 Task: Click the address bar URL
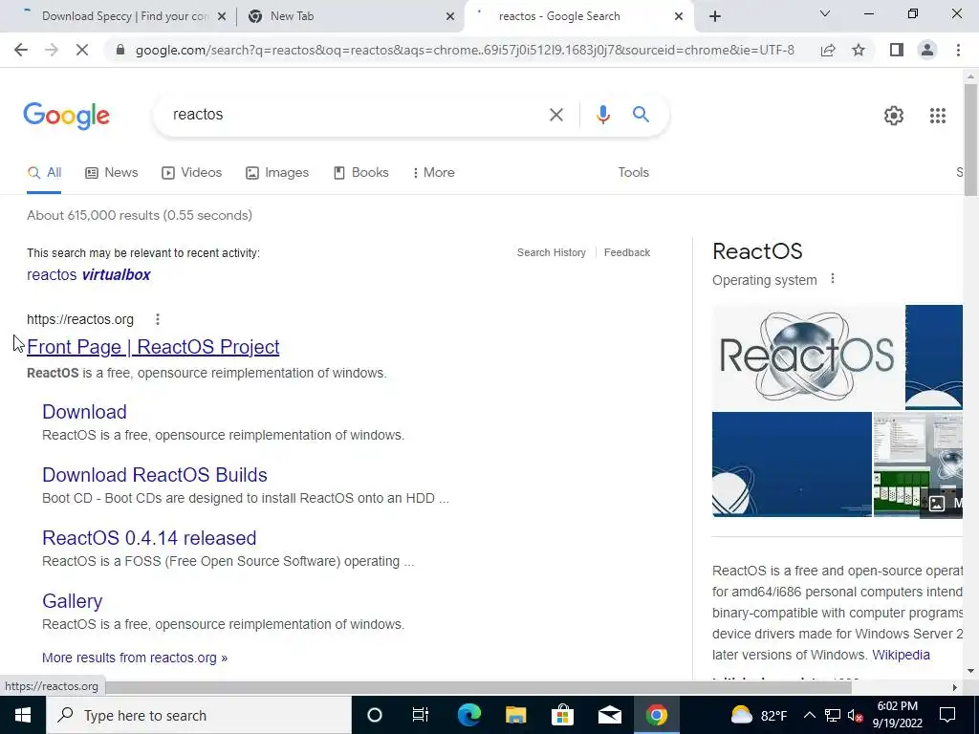pos(465,50)
